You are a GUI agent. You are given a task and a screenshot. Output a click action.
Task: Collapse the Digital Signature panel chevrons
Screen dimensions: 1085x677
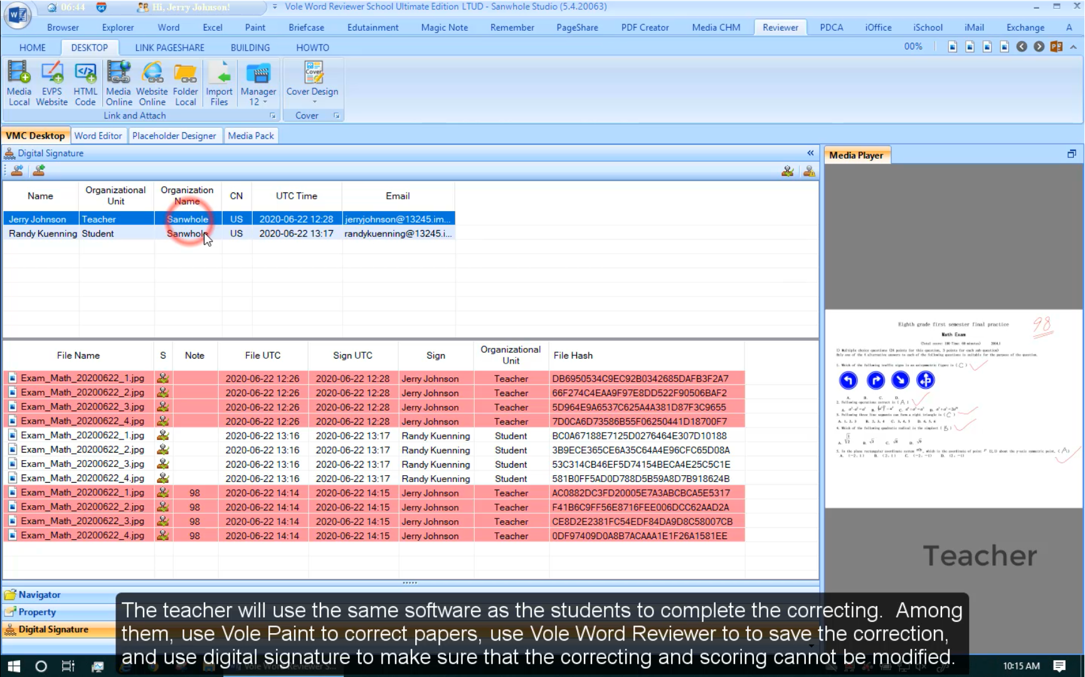coord(810,153)
